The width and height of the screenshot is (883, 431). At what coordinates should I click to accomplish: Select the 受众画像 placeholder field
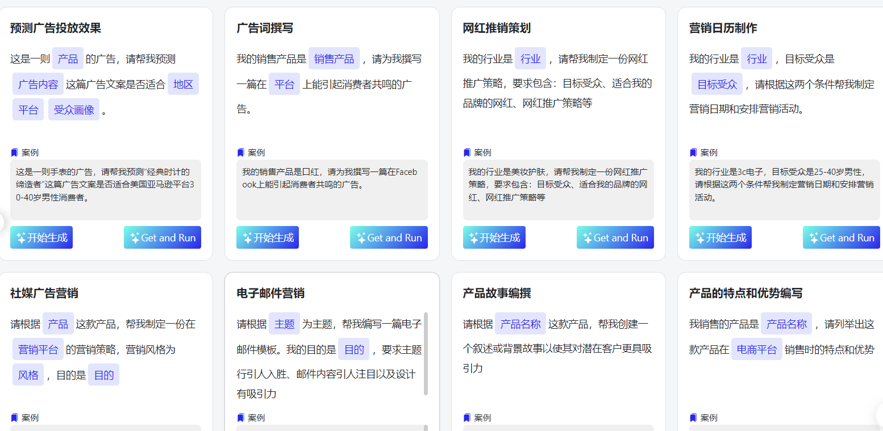tap(74, 110)
